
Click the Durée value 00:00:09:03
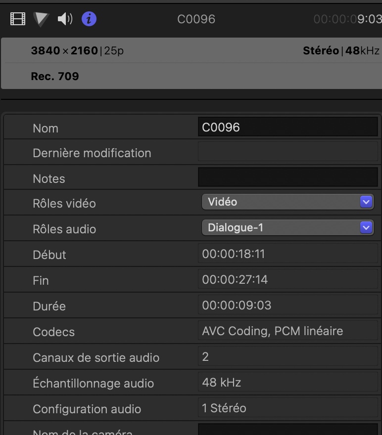point(287,305)
